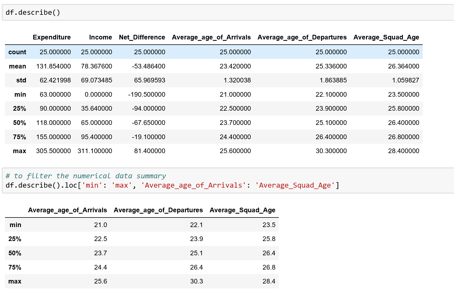The height and width of the screenshot is (295, 454).
Task: Click the 21.0 value in the filtered table
Action: 100,225
